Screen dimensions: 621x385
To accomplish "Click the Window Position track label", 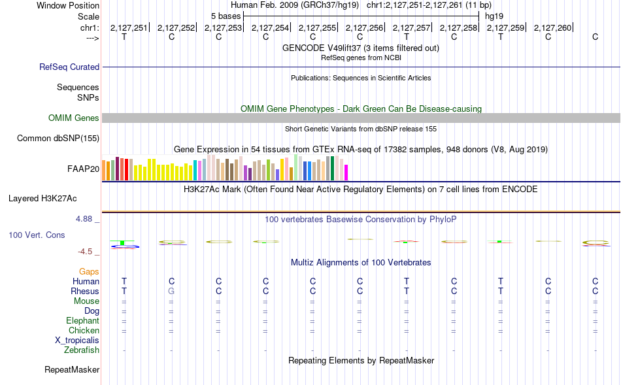I will [68, 5].
